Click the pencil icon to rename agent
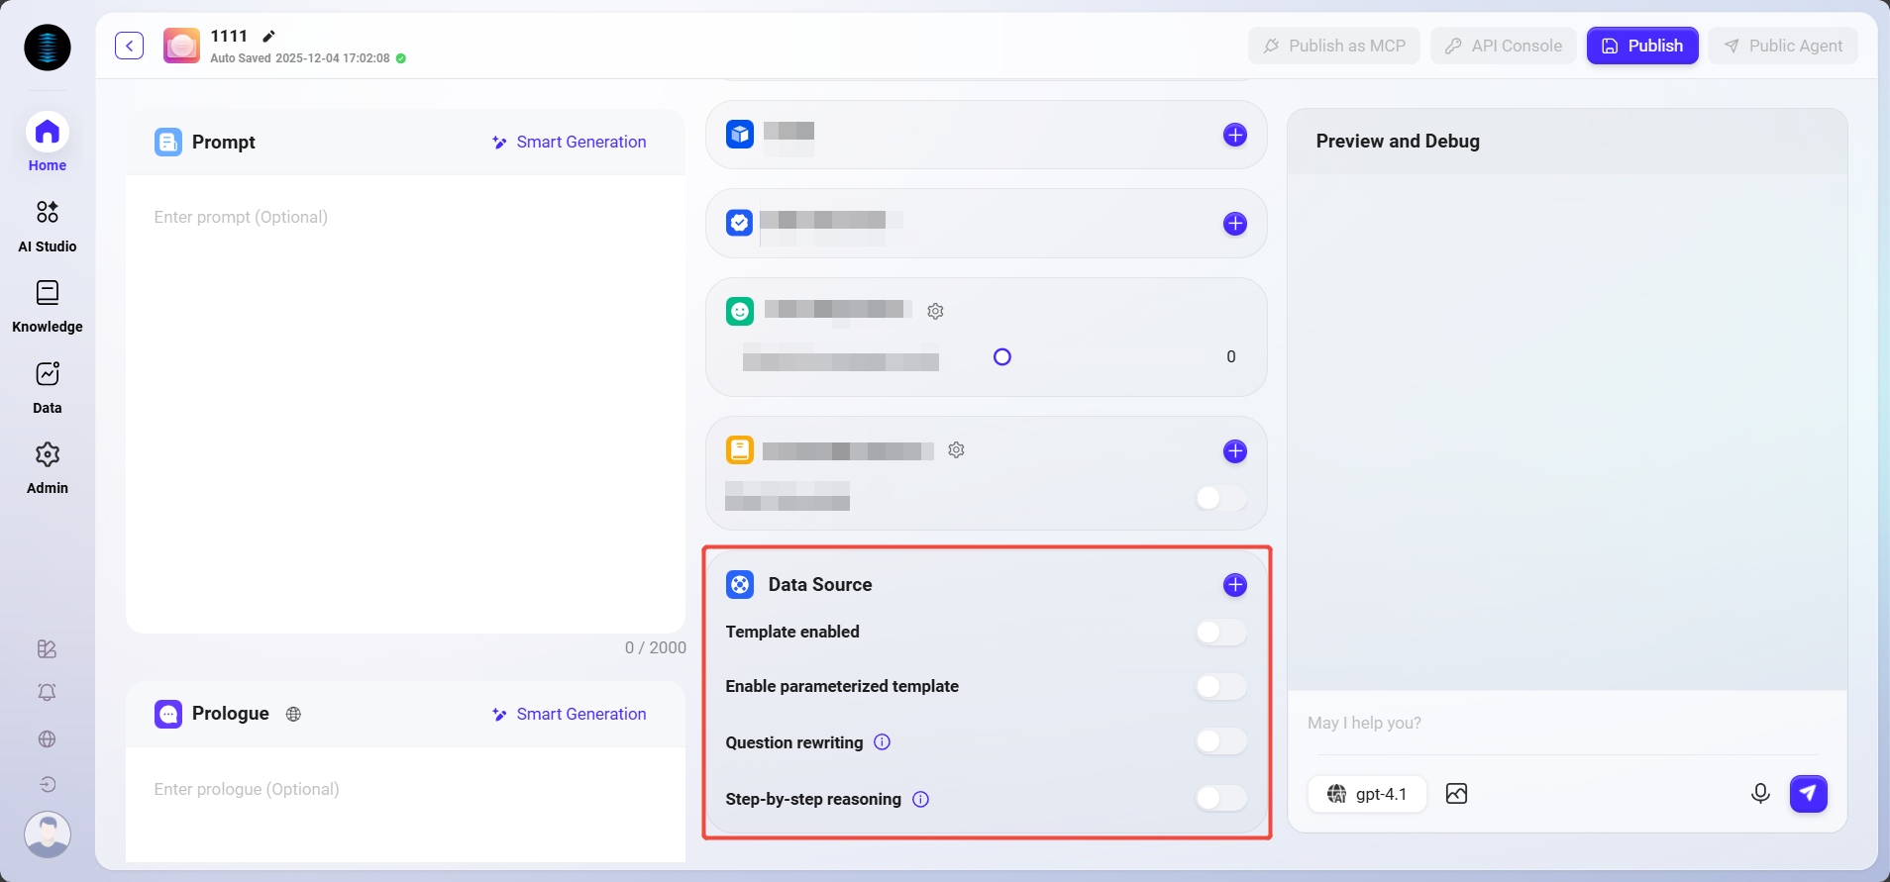Viewport: 1890px width, 882px height. (268, 37)
